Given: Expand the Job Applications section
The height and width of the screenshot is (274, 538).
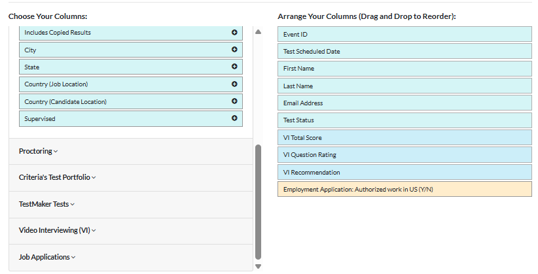Looking at the screenshot, I should pyautogui.click(x=47, y=257).
